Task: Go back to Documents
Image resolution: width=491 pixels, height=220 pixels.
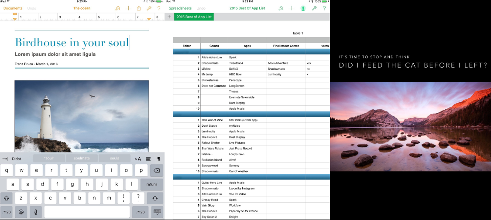Action: [x=13, y=8]
